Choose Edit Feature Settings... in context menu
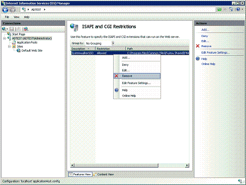 tap(137, 83)
